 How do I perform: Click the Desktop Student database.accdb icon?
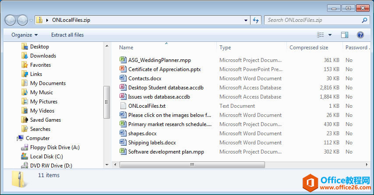pos(123,88)
